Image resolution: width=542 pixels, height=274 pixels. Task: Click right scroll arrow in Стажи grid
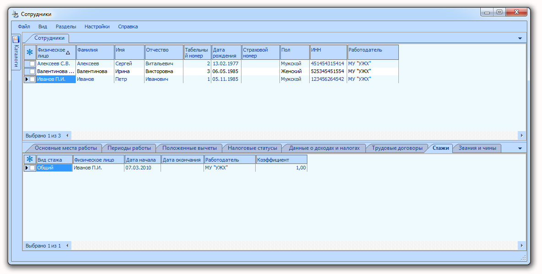(521, 245)
